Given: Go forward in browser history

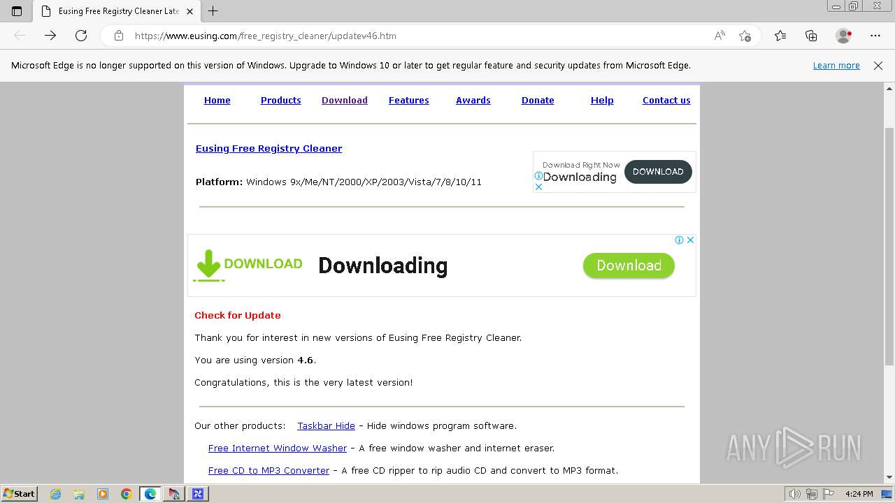Looking at the screenshot, I should [50, 36].
